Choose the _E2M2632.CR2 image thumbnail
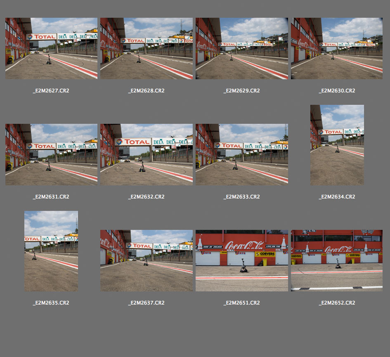This screenshot has height=357, width=390. [147, 154]
